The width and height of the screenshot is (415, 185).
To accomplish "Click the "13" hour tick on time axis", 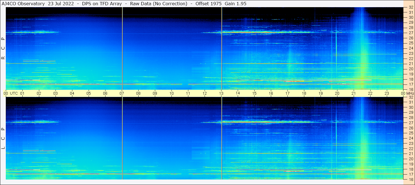I will [221, 93].
